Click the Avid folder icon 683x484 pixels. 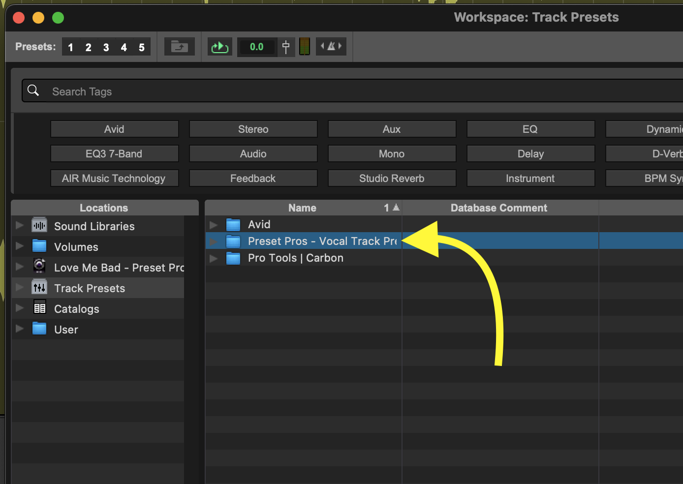coord(233,225)
